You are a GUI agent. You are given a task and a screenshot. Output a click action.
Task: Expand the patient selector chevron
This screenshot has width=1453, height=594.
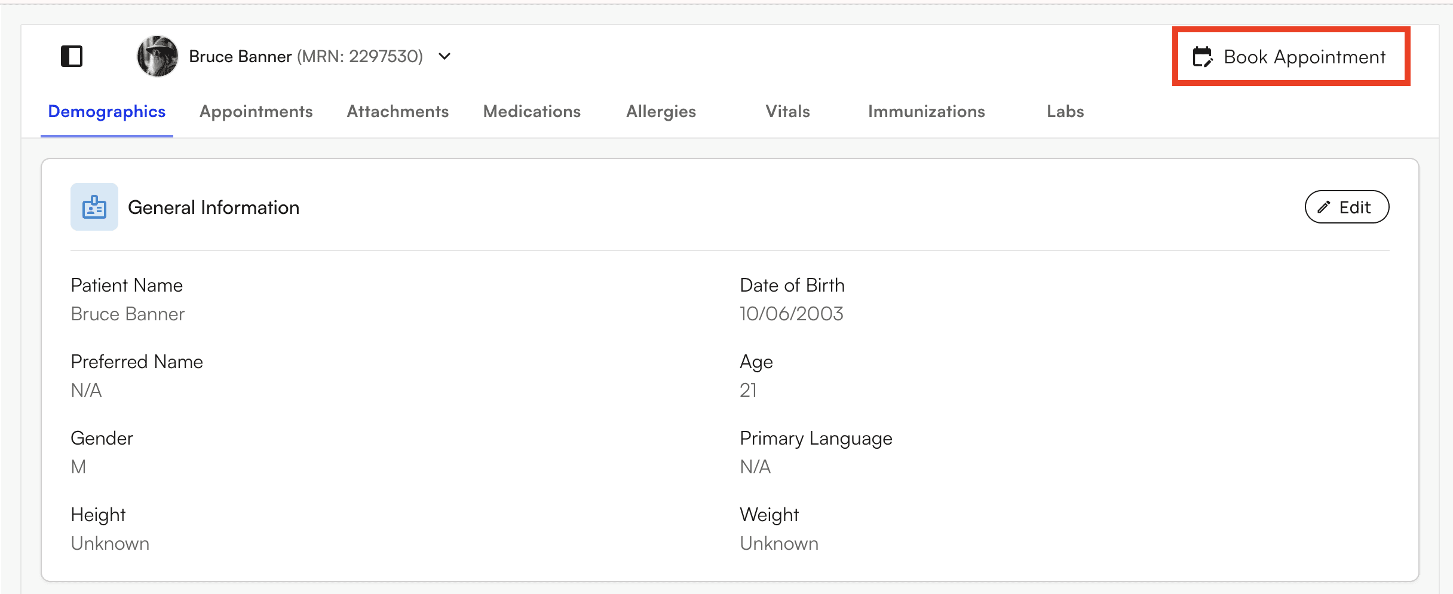[x=445, y=56]
